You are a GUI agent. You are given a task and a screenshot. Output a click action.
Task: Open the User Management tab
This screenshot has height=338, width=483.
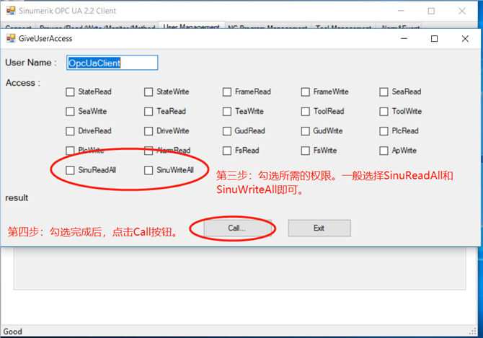(x=192, y=26)
